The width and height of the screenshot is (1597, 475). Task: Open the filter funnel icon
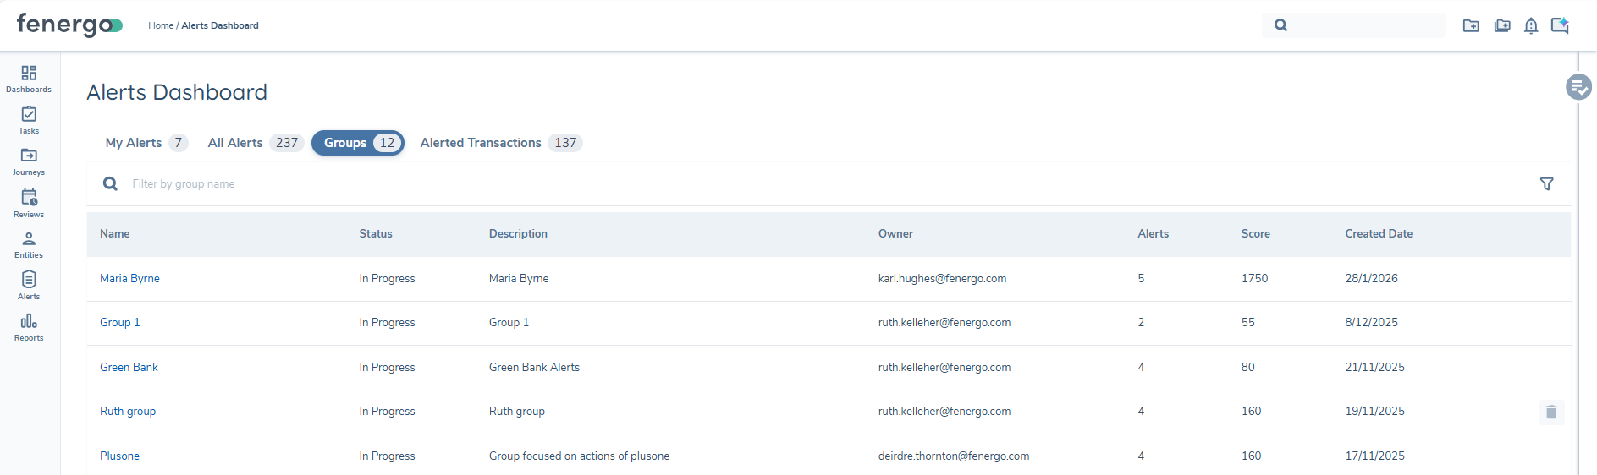pos(1546,183)
